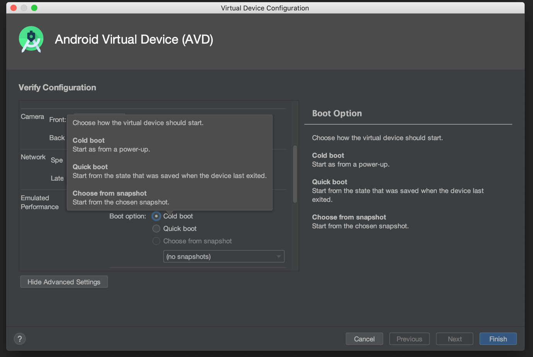Select the Quick boot radio option

[156, 229]
